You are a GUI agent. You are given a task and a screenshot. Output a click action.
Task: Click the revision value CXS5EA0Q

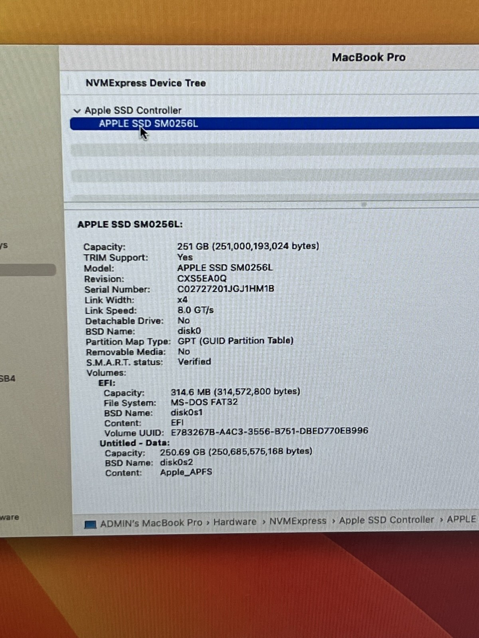pos(202,278)
